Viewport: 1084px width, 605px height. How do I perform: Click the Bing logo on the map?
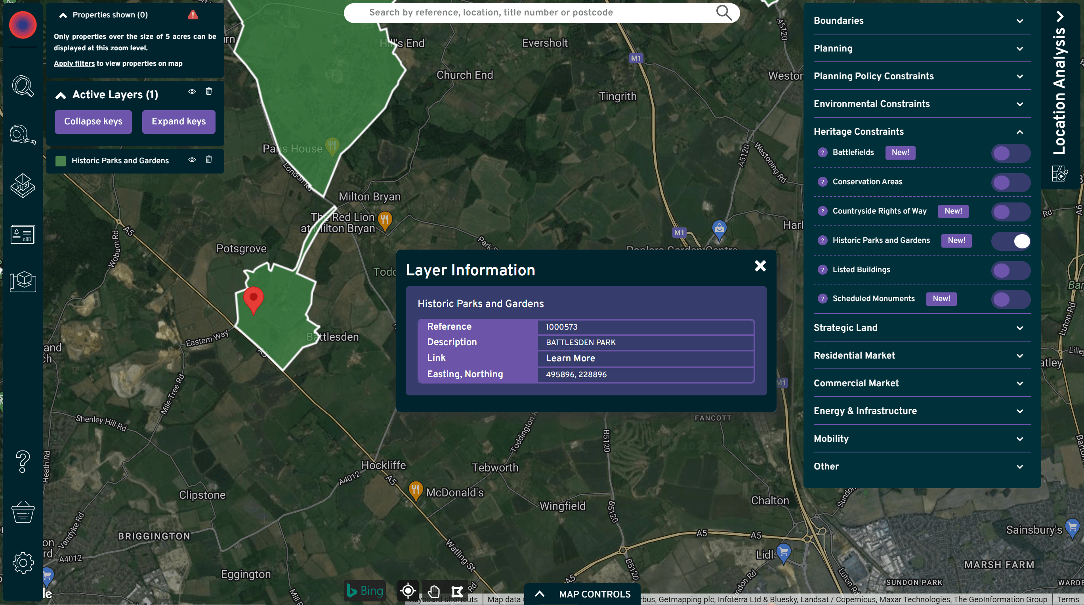click(365, 591)
